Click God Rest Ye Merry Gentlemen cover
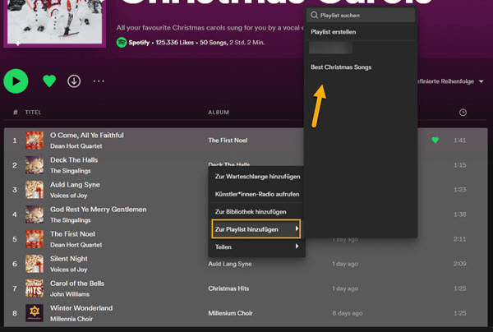Image resolution: width=493 pixels, height=332 pixels. (x=35, y=214)
